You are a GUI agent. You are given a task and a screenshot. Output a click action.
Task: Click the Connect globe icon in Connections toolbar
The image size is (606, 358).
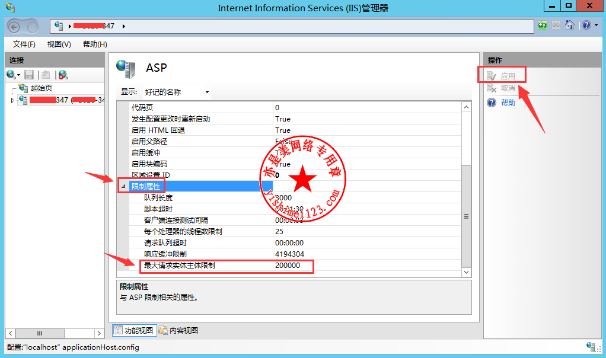coord(11,75)
